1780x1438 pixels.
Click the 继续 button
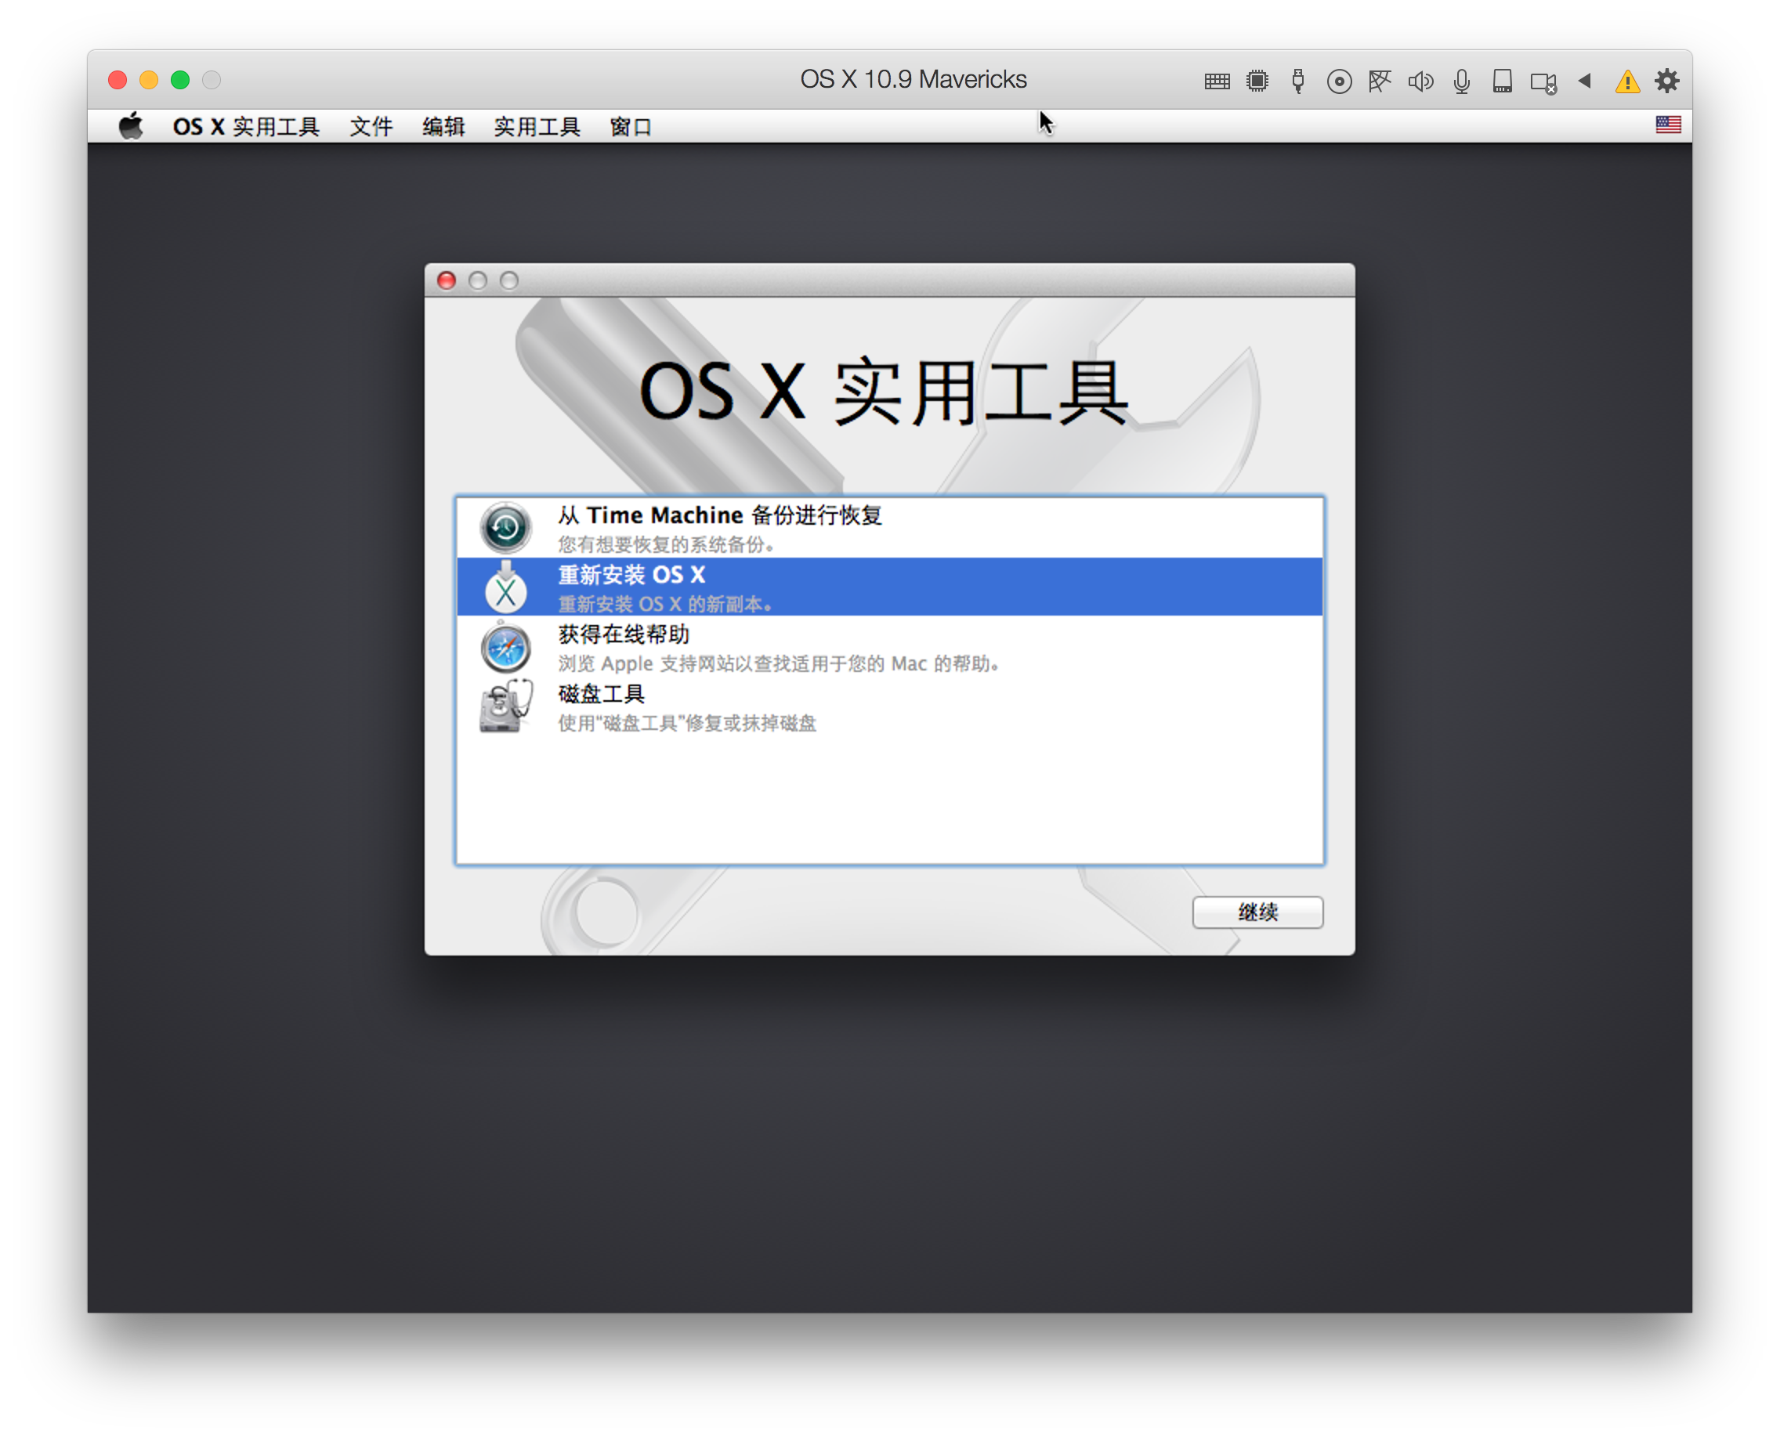(x=1257, y=912)
